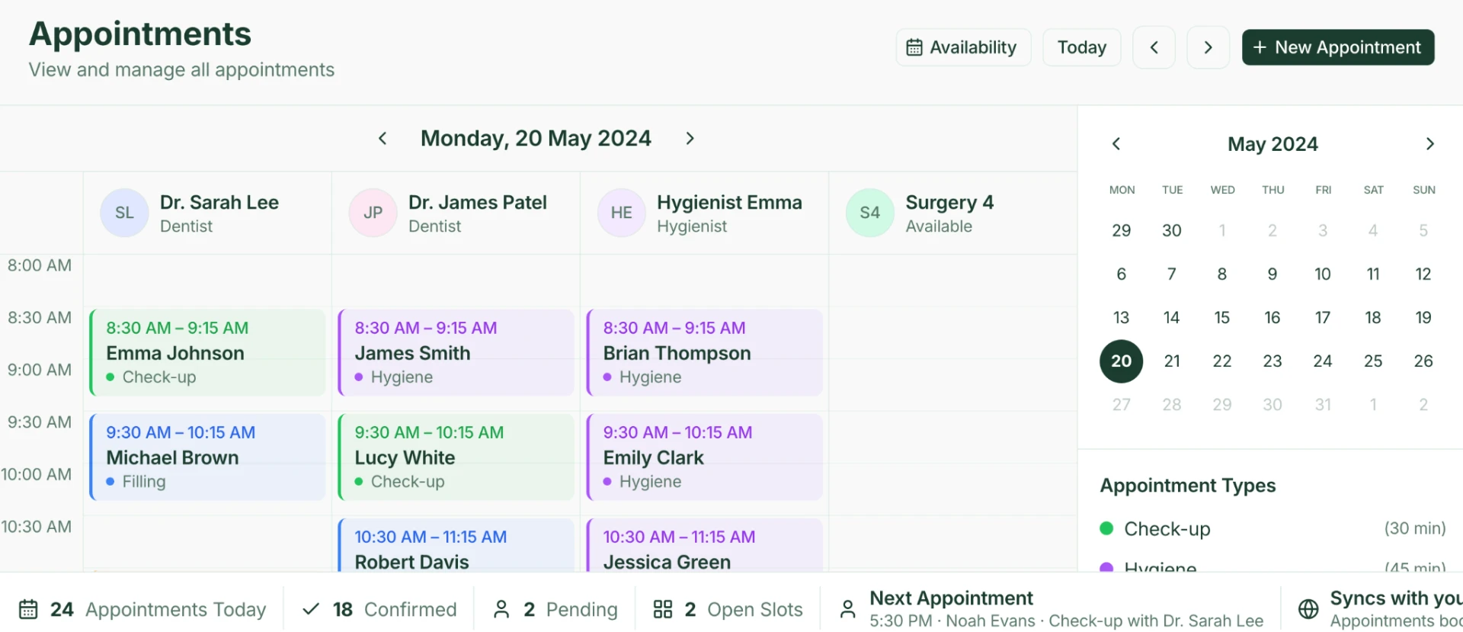The height and width of the screenshot is (632, 1463).
Task: Click the Surgery 4 S4 avatar
Action: (x=869, y=213)
